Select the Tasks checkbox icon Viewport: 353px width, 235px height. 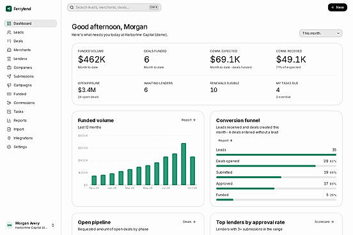(9, 112)
